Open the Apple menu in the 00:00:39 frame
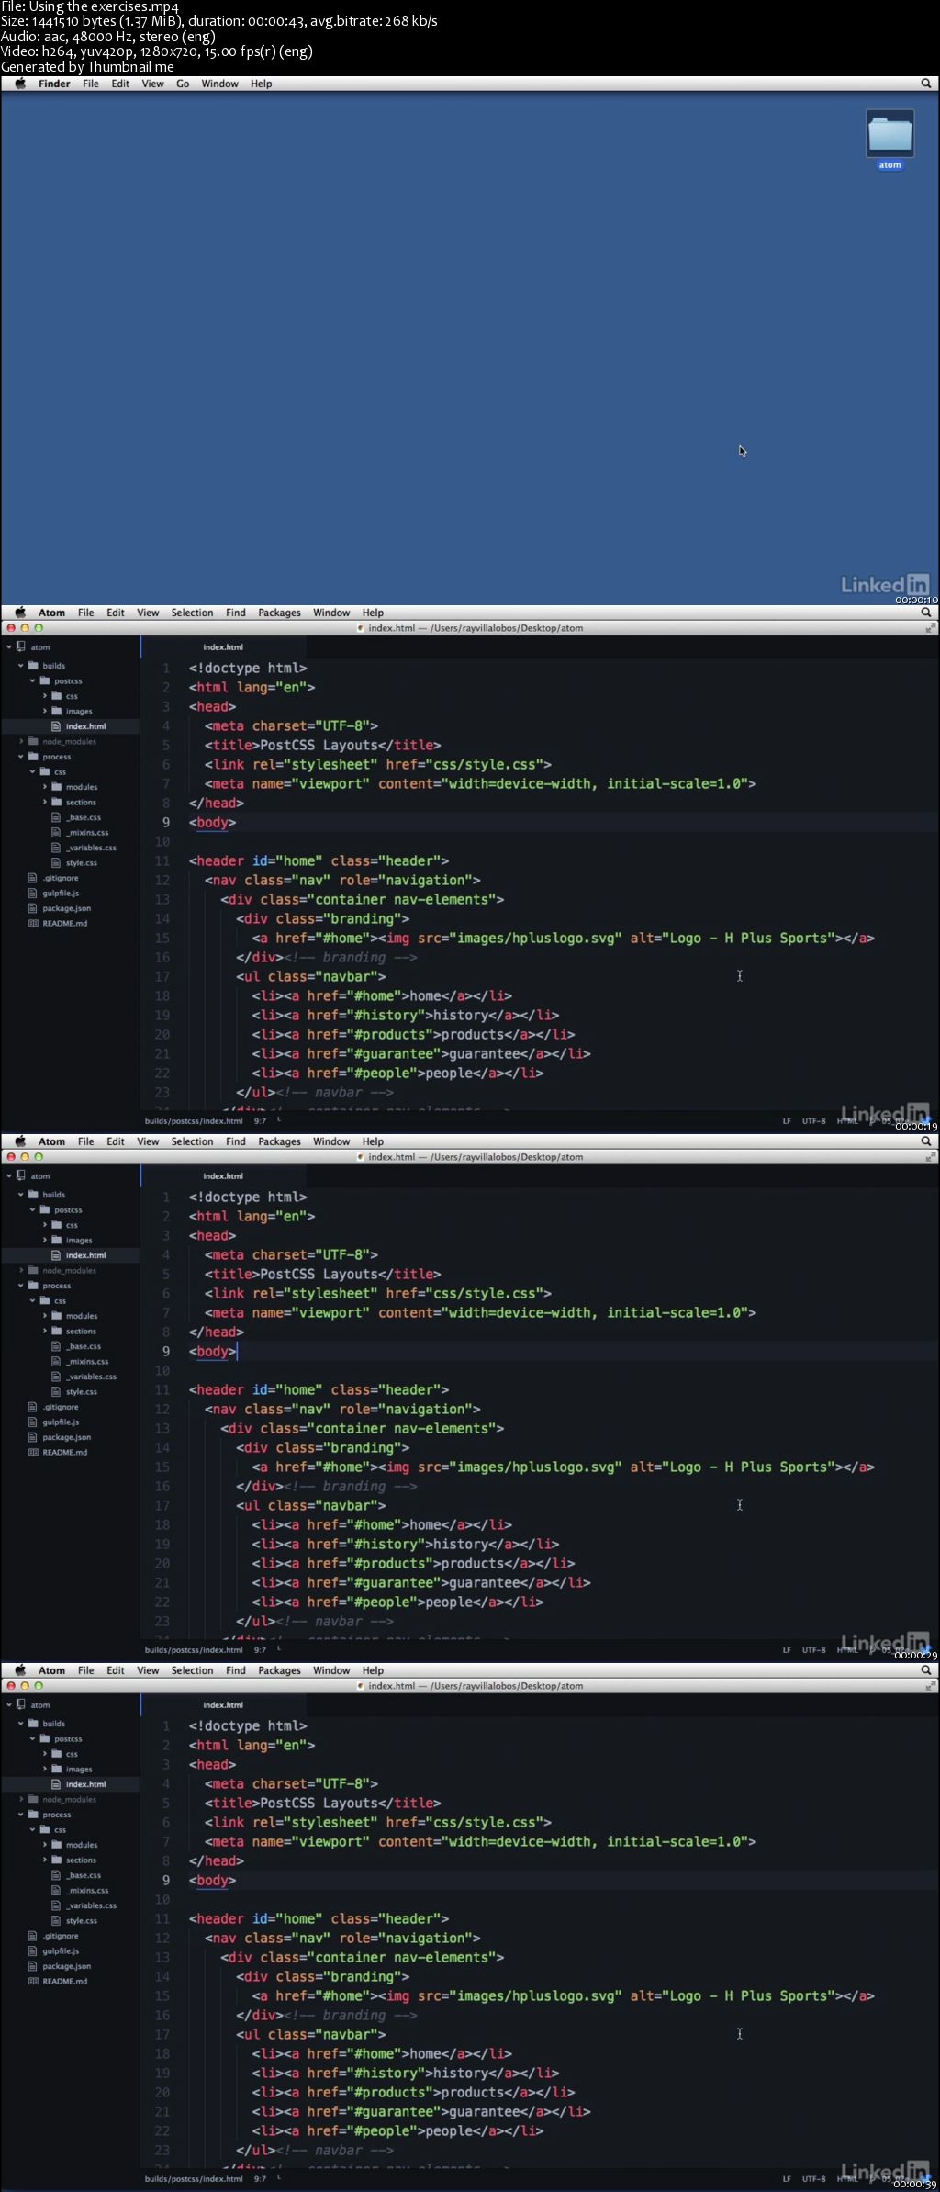Viewport: 940px width, 2192px height. (x=19, y=1670)
